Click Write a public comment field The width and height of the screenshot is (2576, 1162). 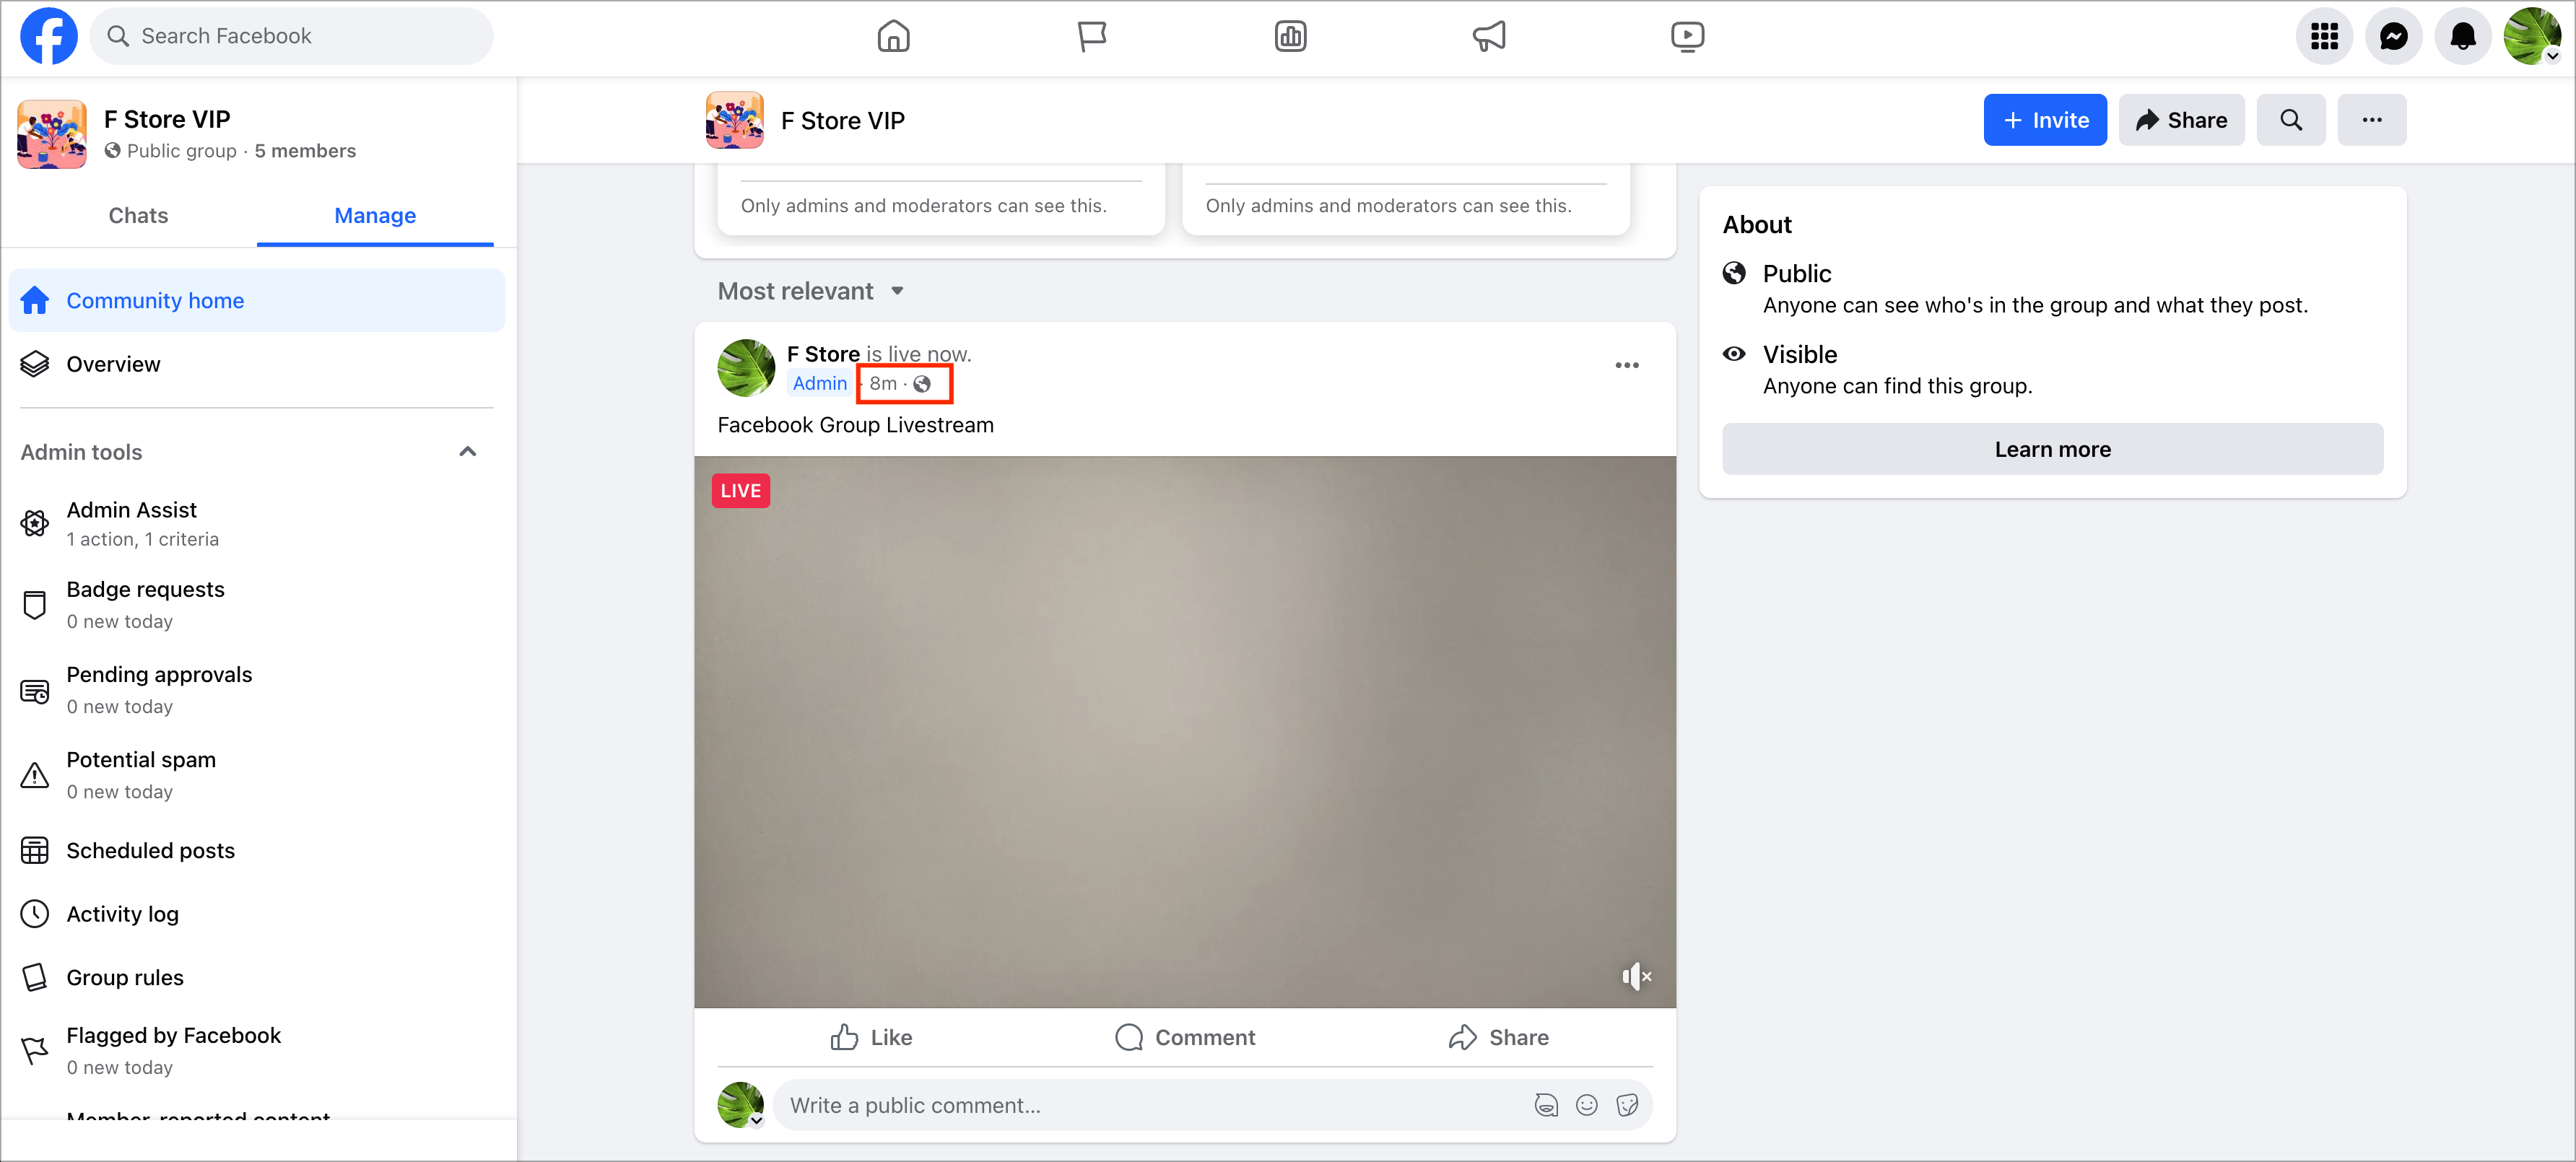click(1150, 1105)
